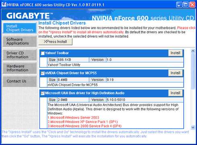Install the Yahoo! Toolbar
The image size is (197, 145).
pos(175,53)
